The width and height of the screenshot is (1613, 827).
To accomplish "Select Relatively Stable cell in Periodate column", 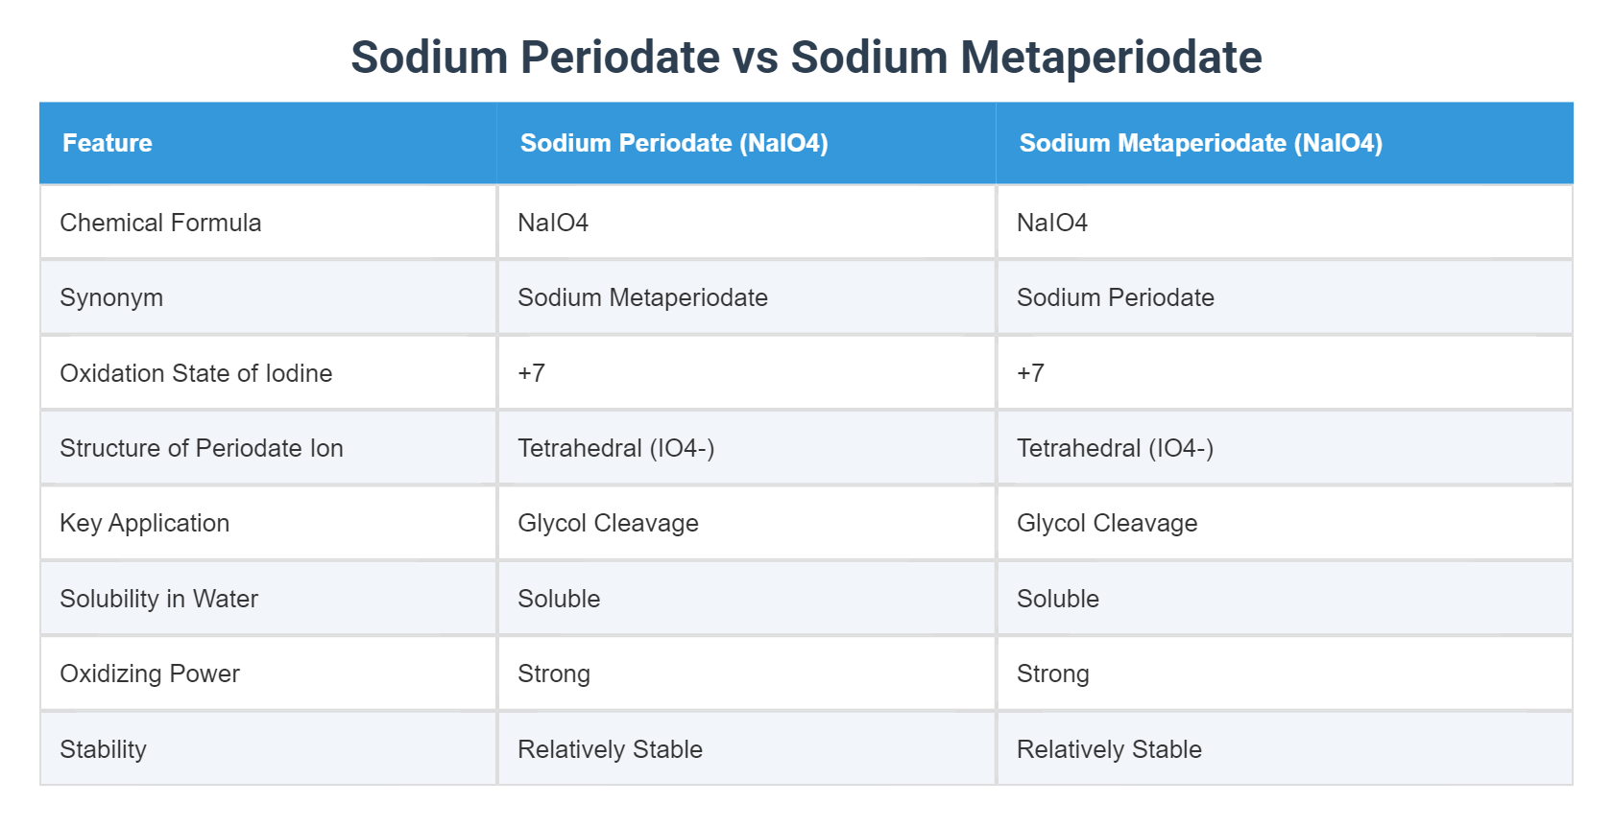I will (x=746, y=749).
